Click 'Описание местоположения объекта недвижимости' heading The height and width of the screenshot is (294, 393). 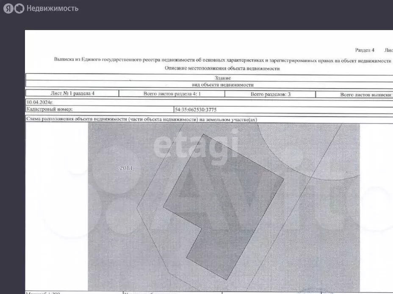222,68
